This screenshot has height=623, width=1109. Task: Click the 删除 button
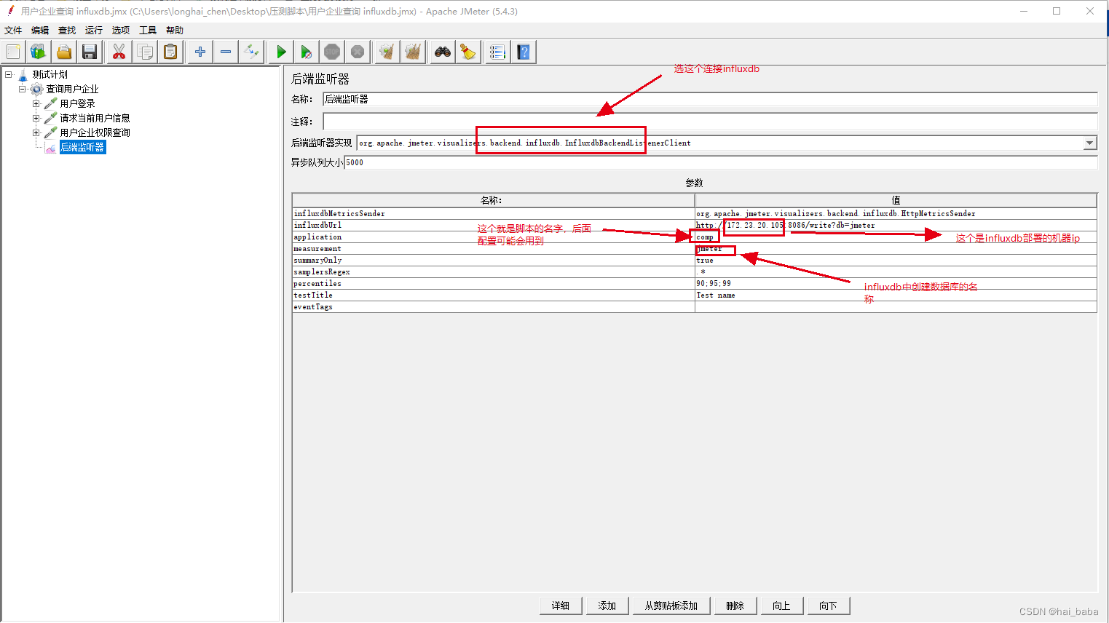[735, 606]
